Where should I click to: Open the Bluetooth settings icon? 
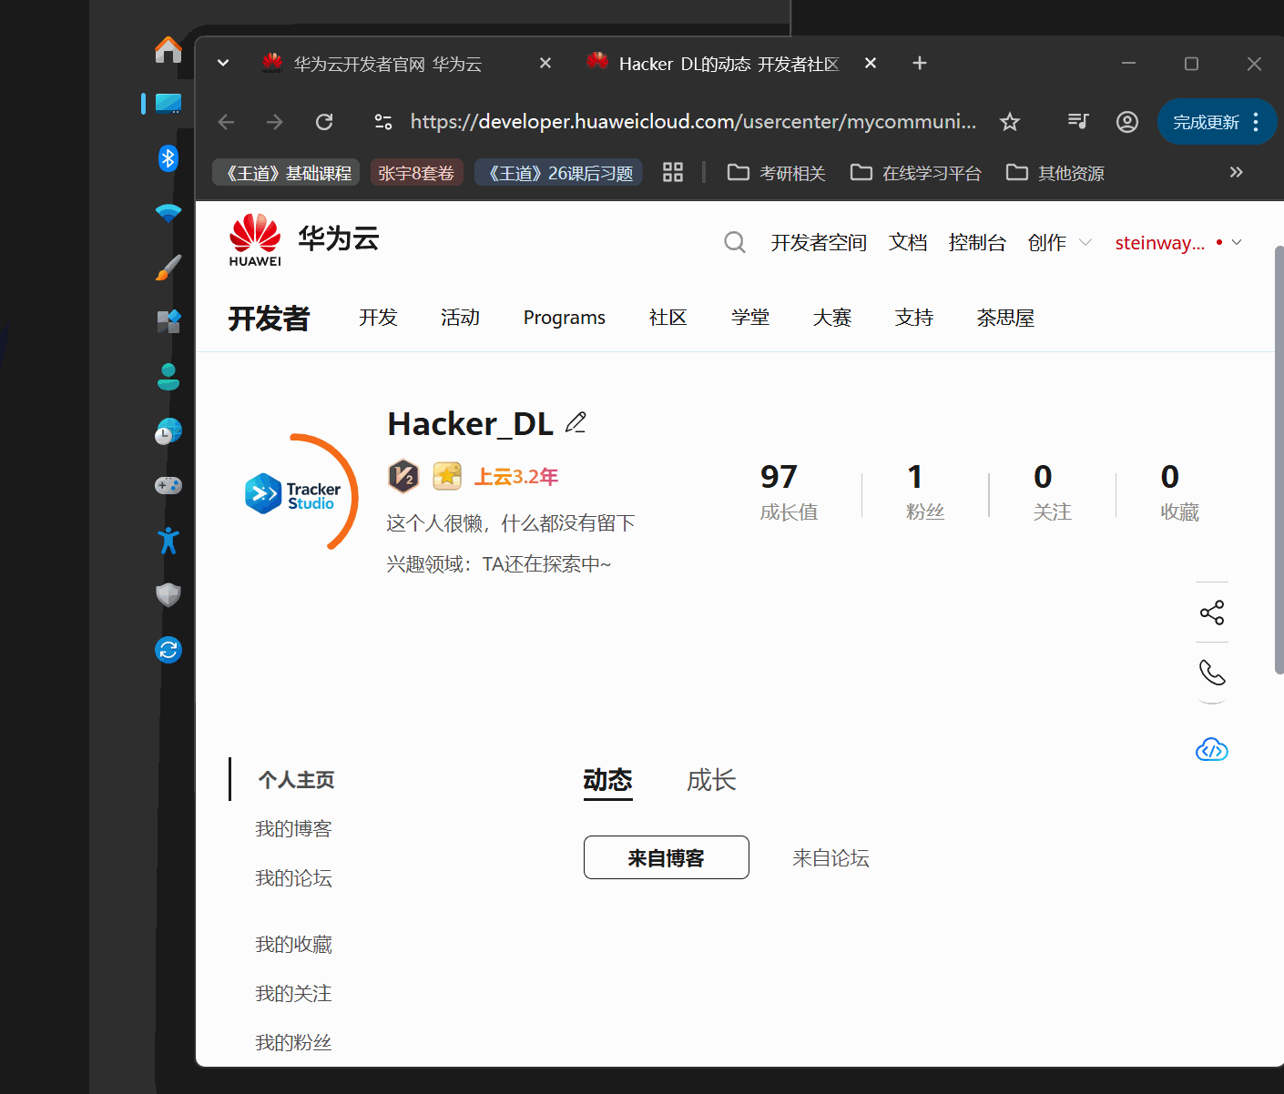click(x=168, y=158)
